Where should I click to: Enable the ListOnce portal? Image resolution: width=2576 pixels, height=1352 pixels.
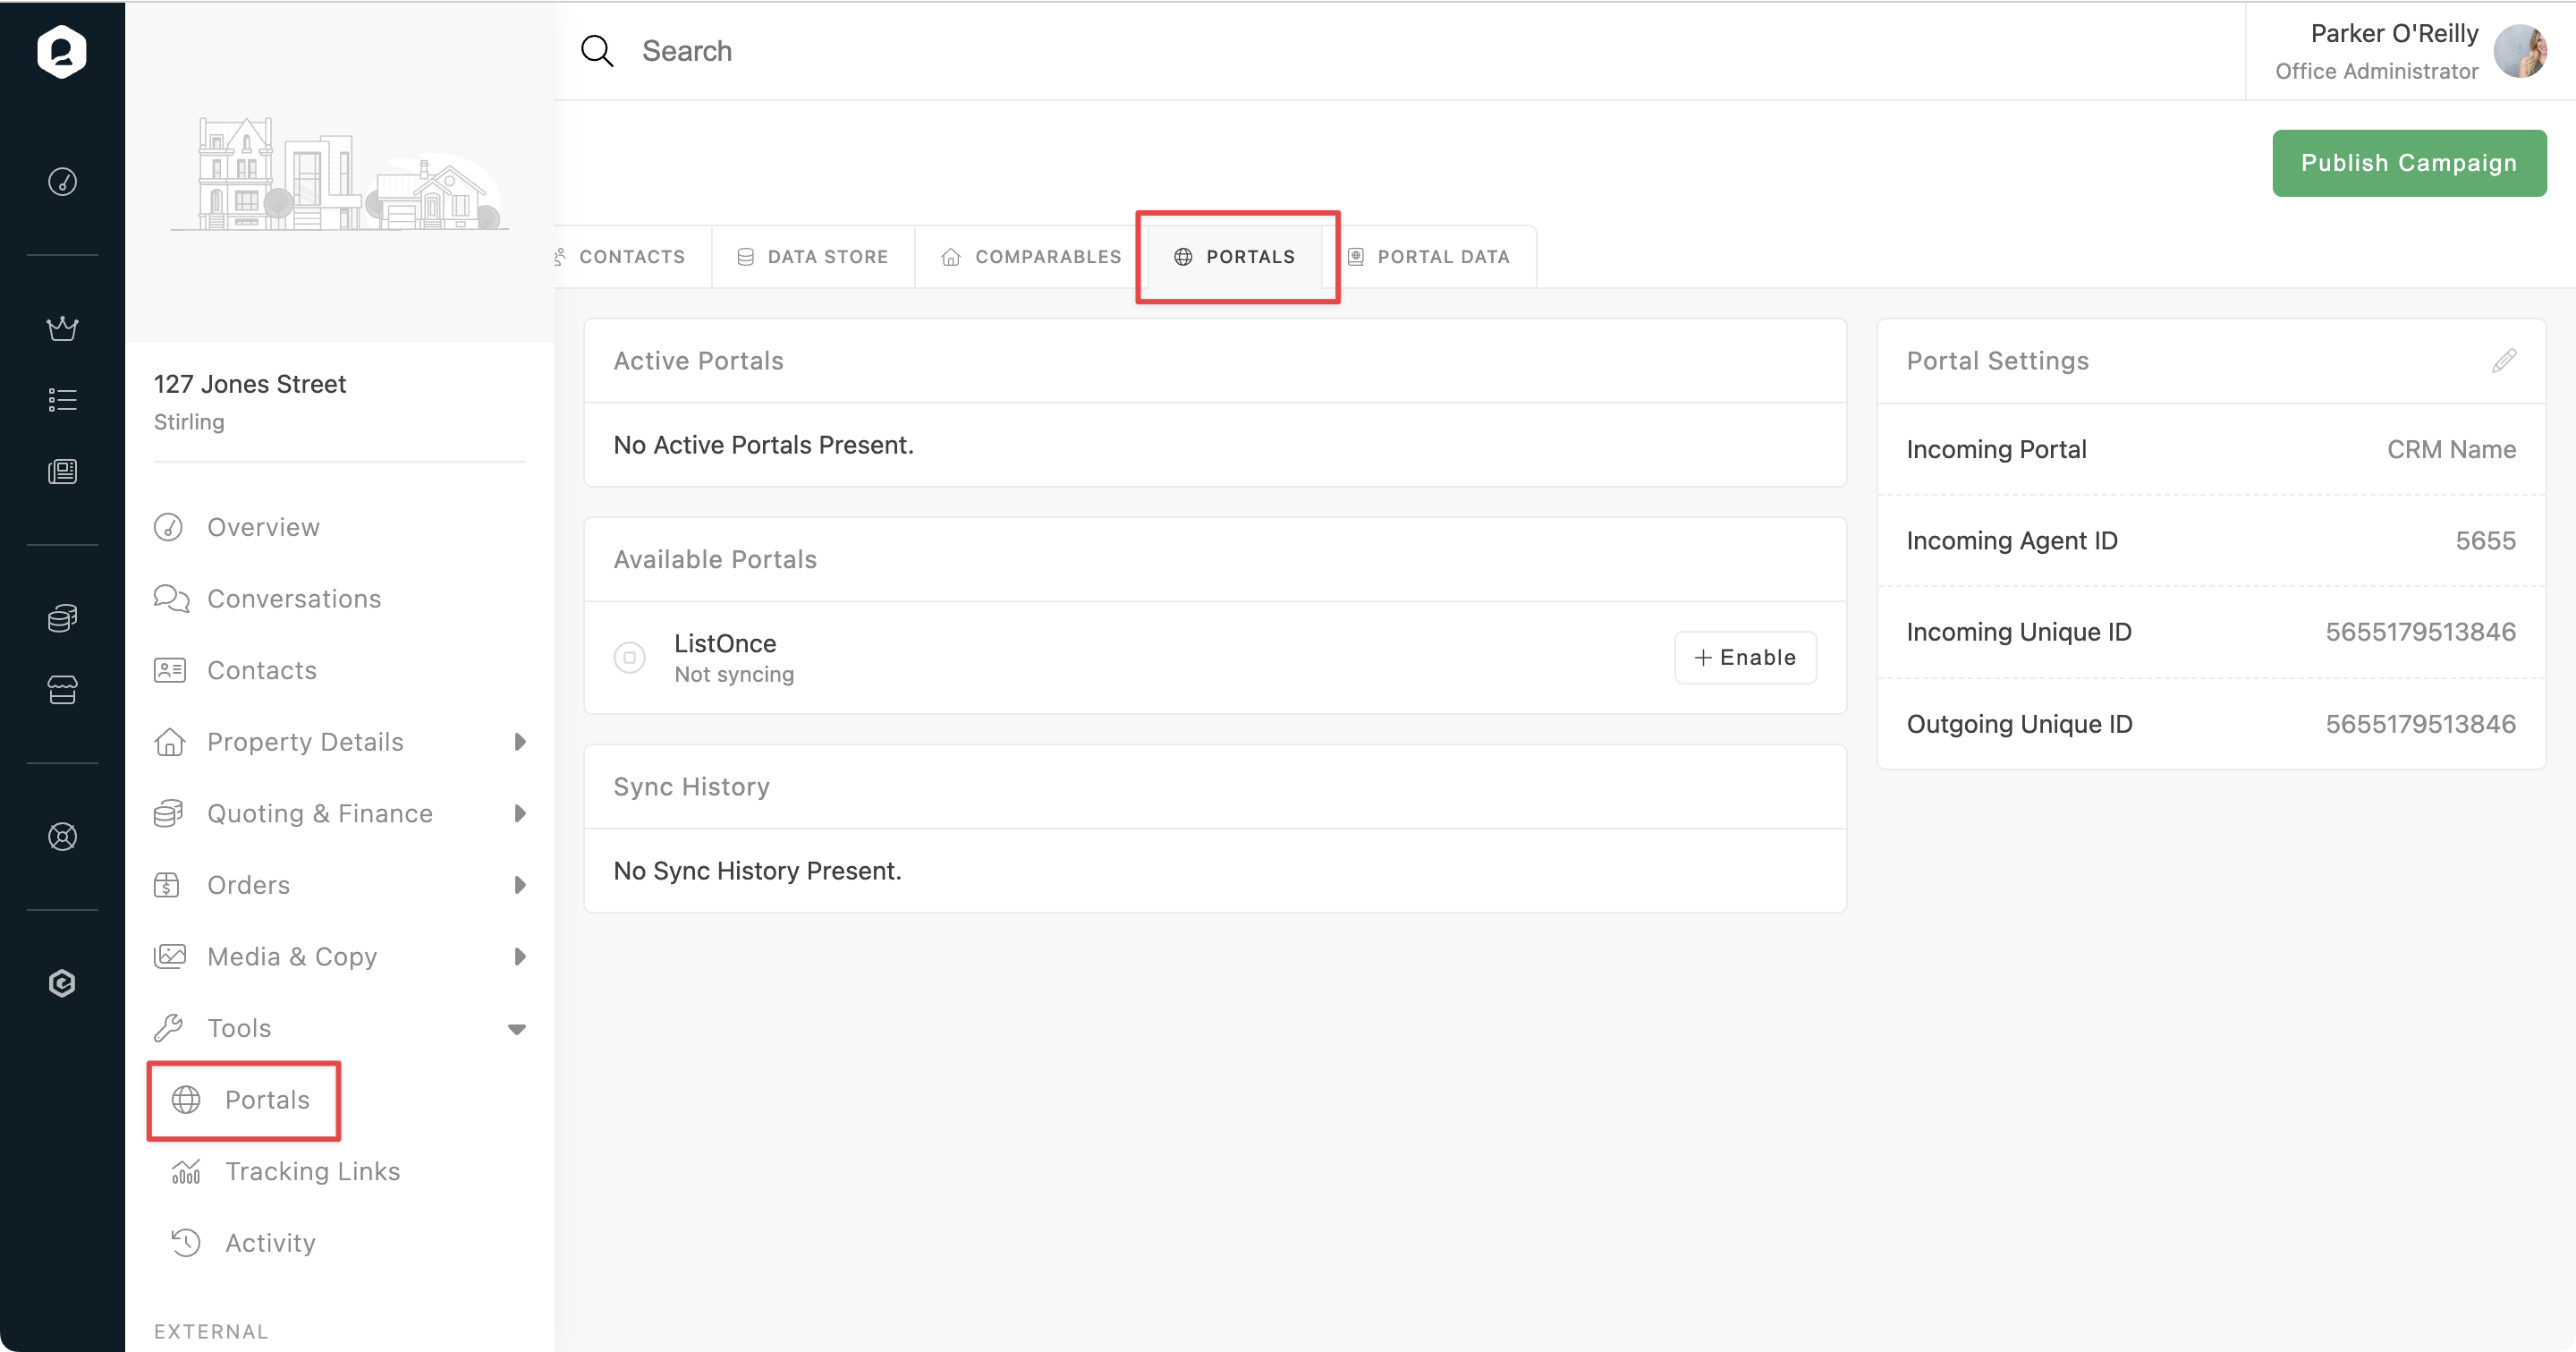pyautogui.click(x=1744, y=657)
